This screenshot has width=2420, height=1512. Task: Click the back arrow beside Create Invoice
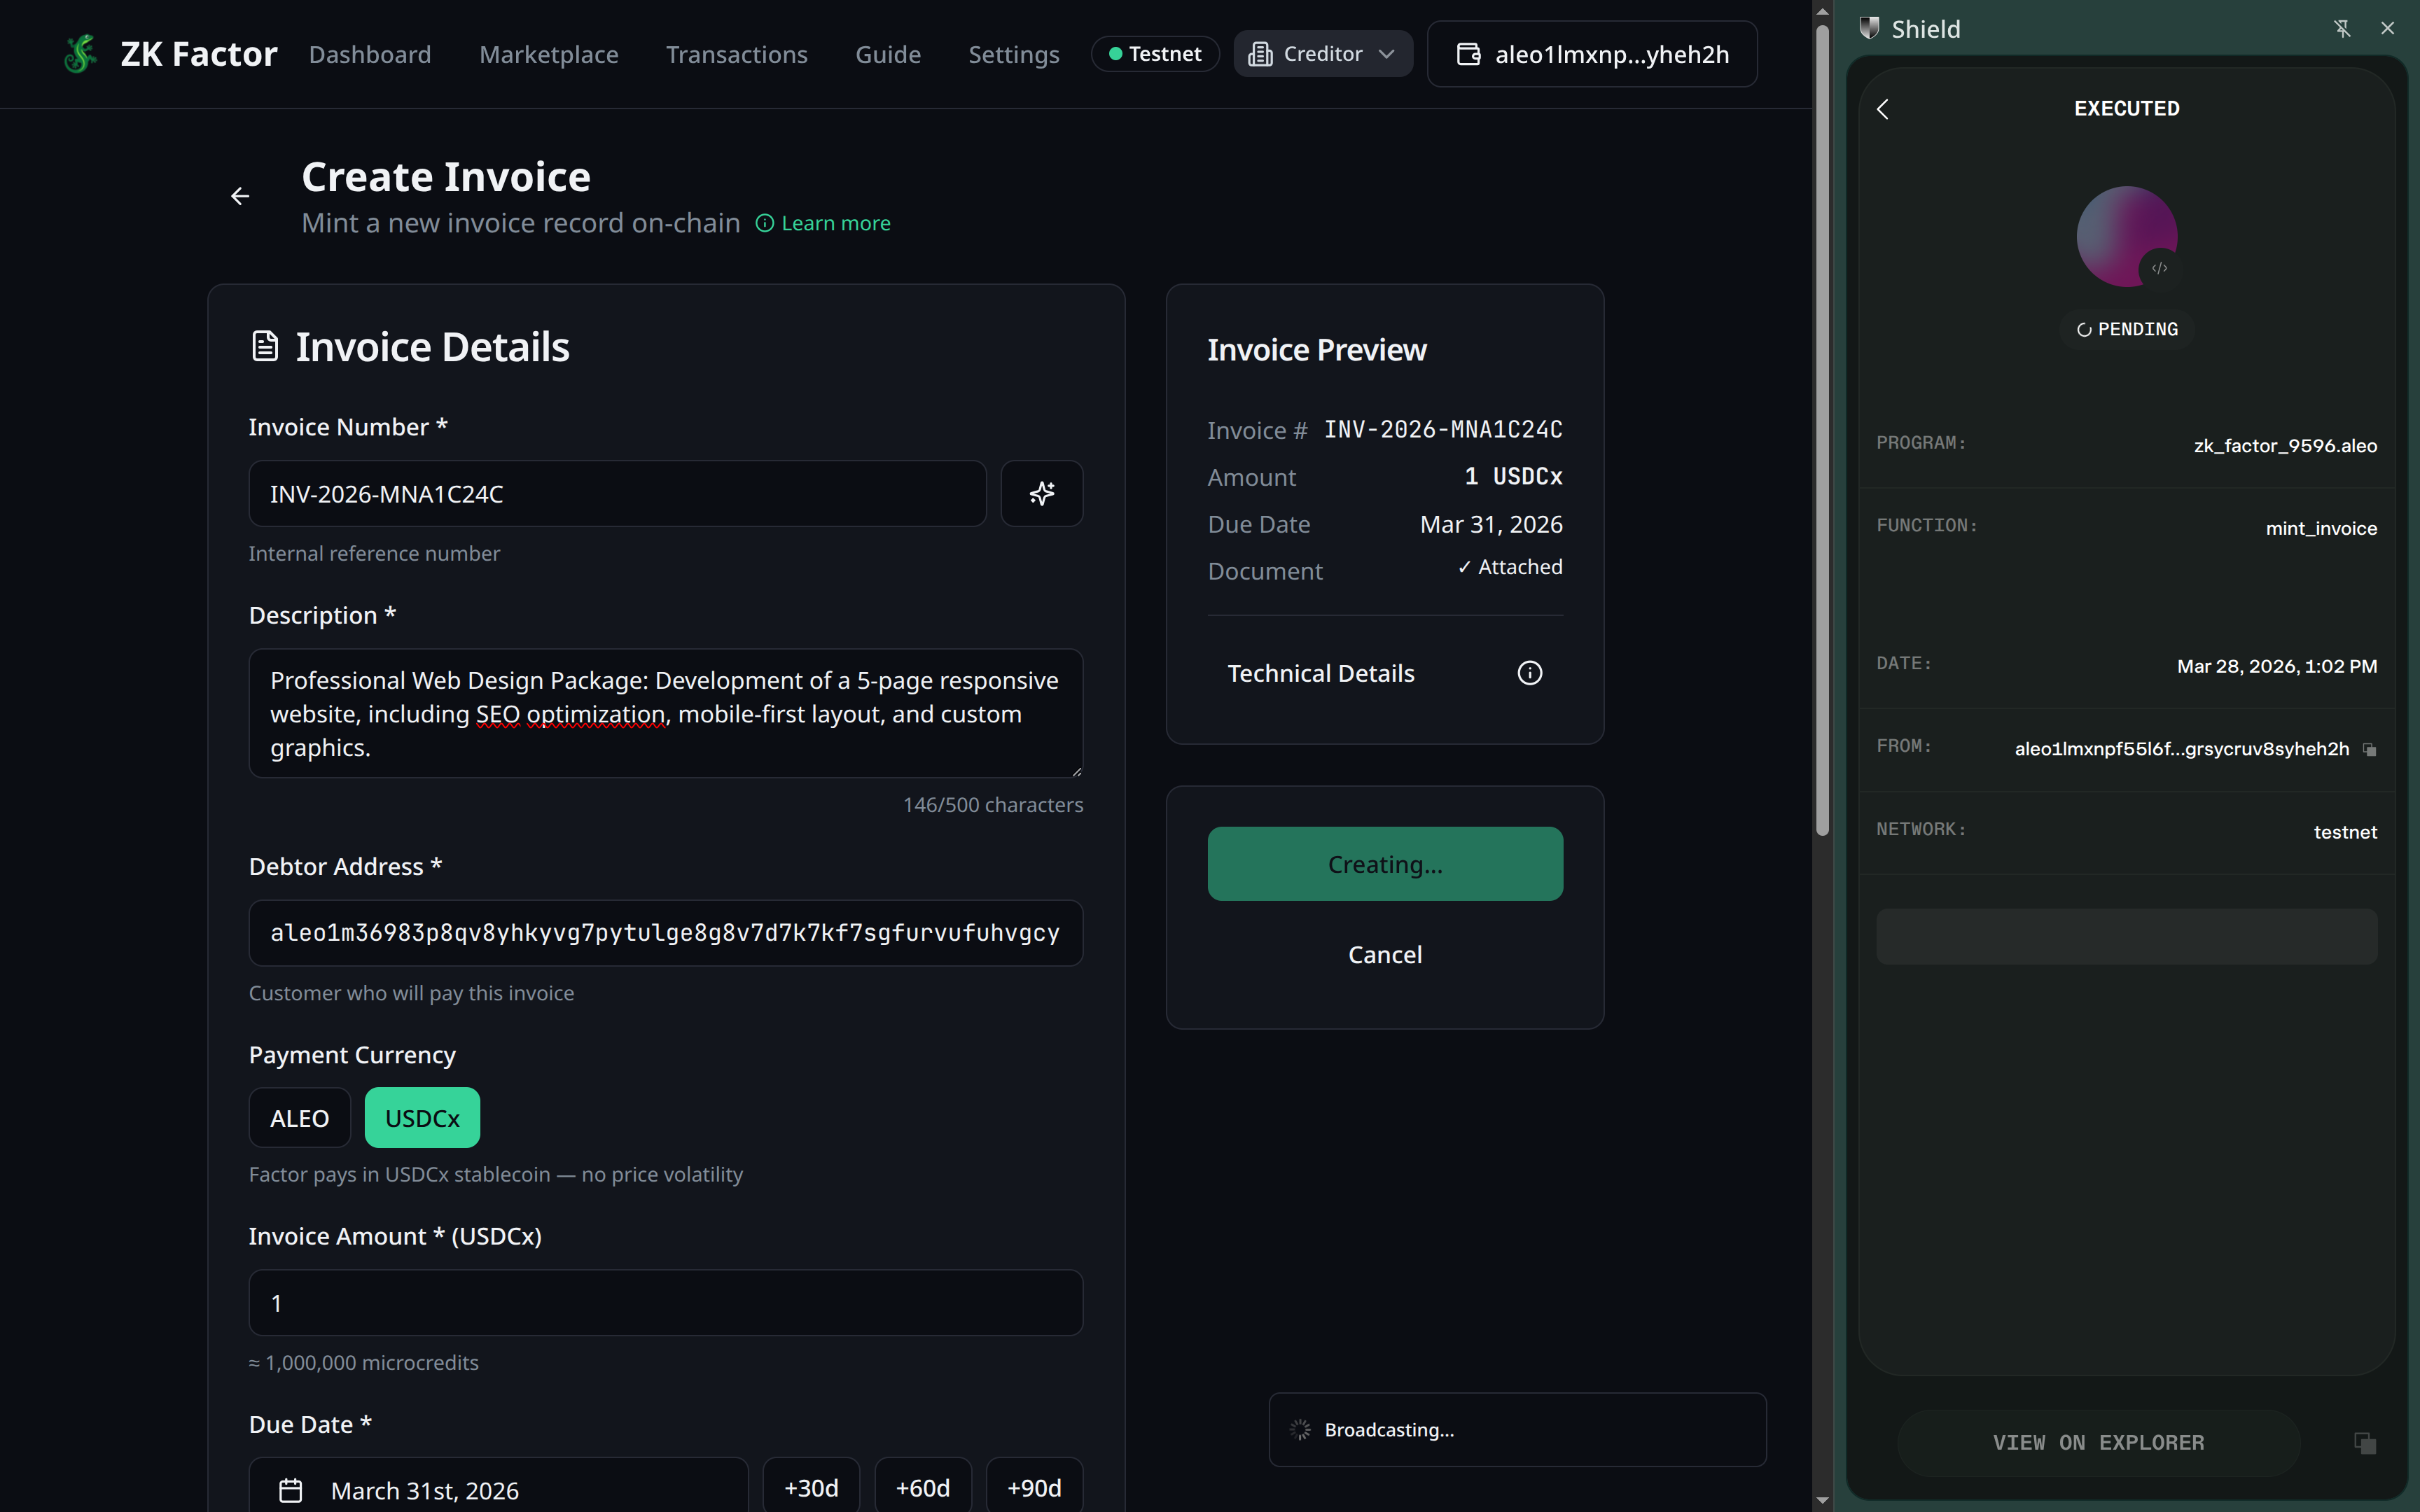pos(240,196)
